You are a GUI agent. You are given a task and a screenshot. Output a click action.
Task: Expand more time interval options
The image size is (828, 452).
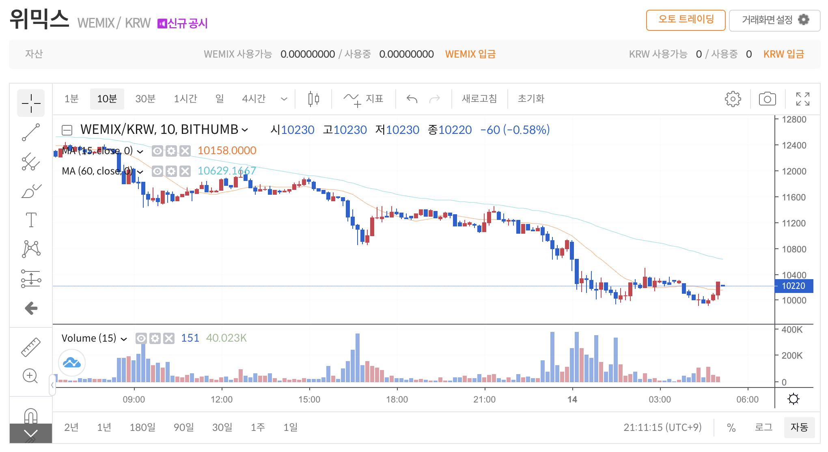284,99
